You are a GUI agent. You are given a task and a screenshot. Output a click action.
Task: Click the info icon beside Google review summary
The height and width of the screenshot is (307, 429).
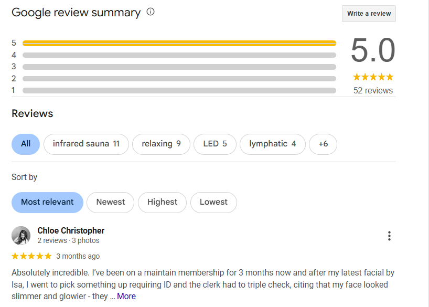point(151,12)
